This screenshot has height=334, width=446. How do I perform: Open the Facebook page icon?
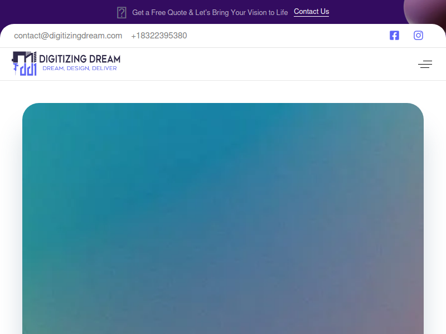(394, 36)
